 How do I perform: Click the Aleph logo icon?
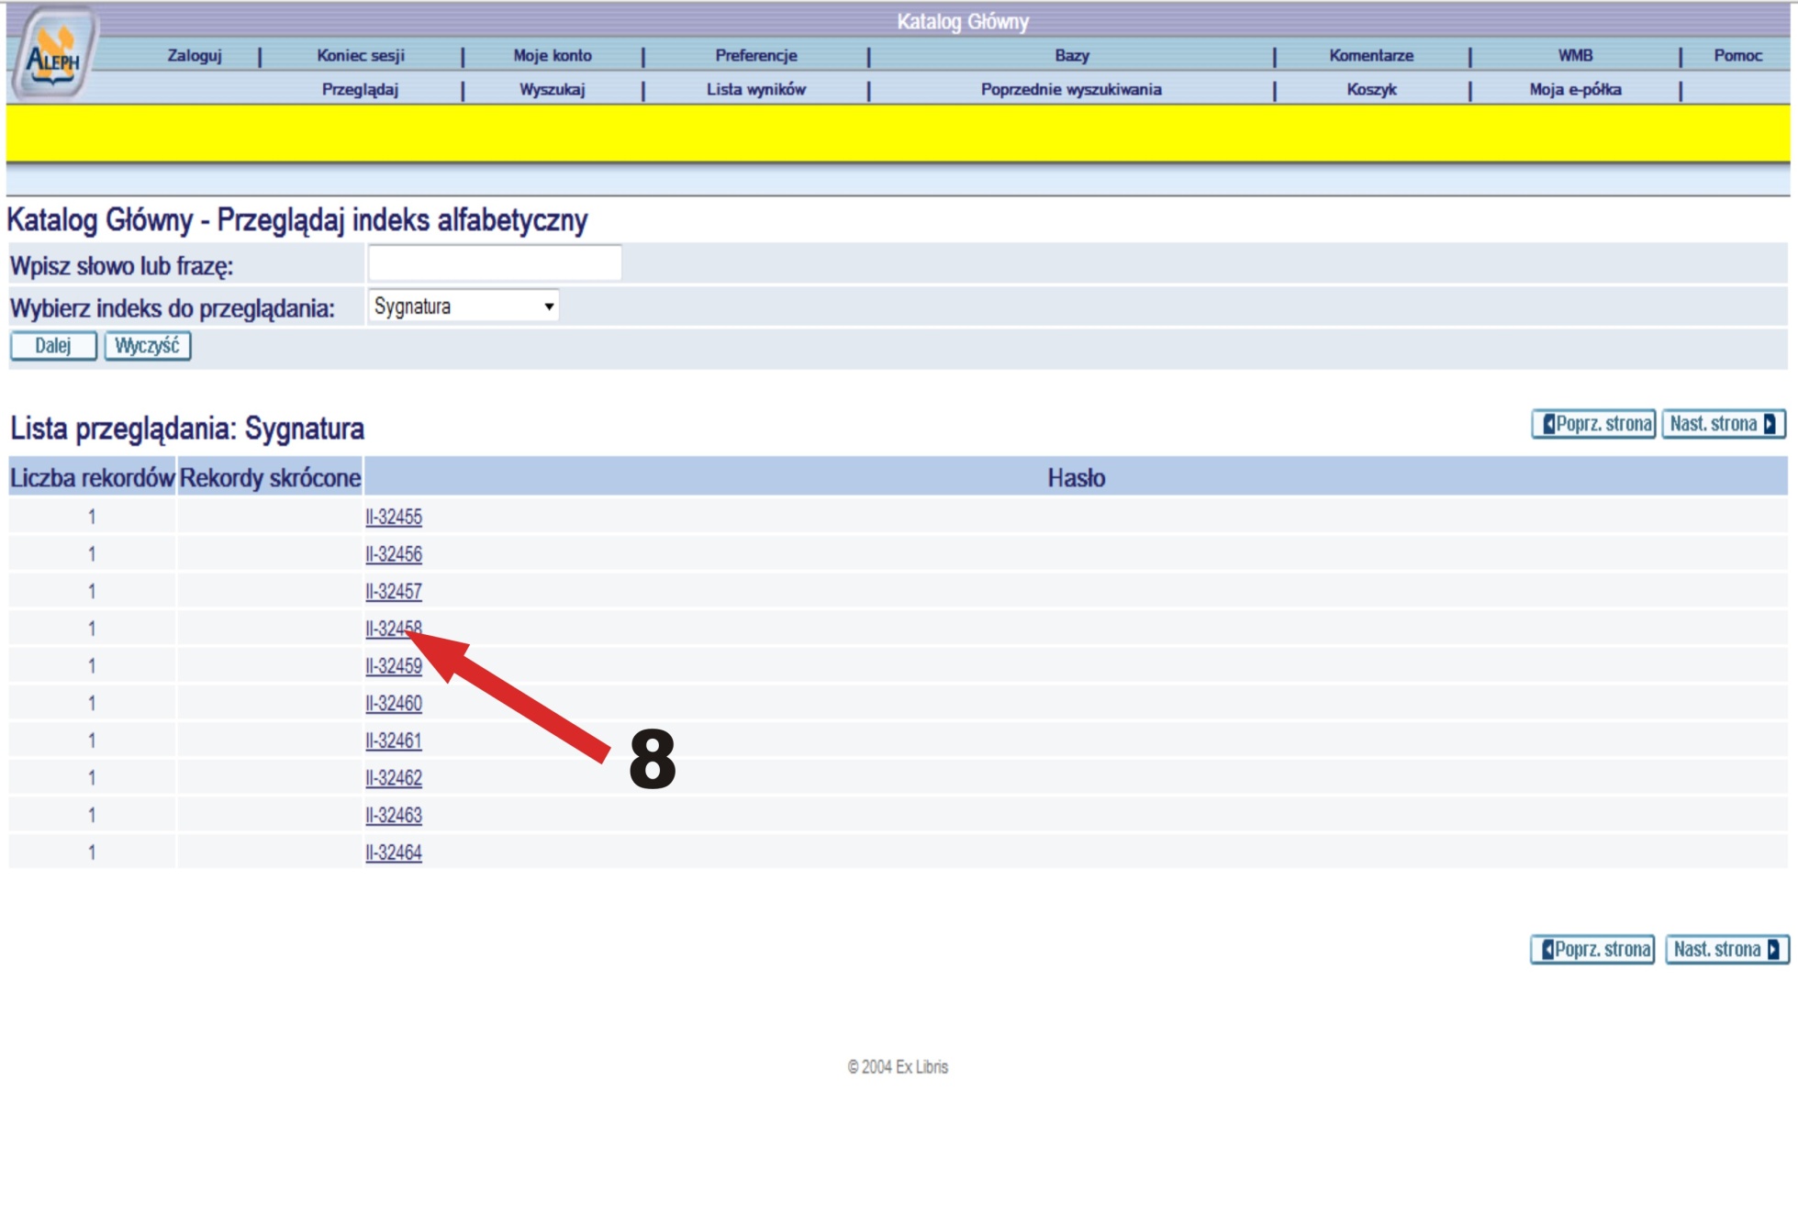(53, 53)
